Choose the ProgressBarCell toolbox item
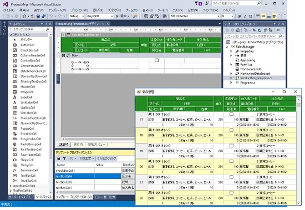This screenshot has height=210, width=305. pyautogui.click(x=30, y=139)
